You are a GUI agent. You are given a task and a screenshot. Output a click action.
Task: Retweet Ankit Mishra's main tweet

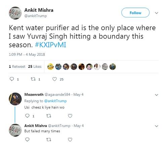click(33, 79)
